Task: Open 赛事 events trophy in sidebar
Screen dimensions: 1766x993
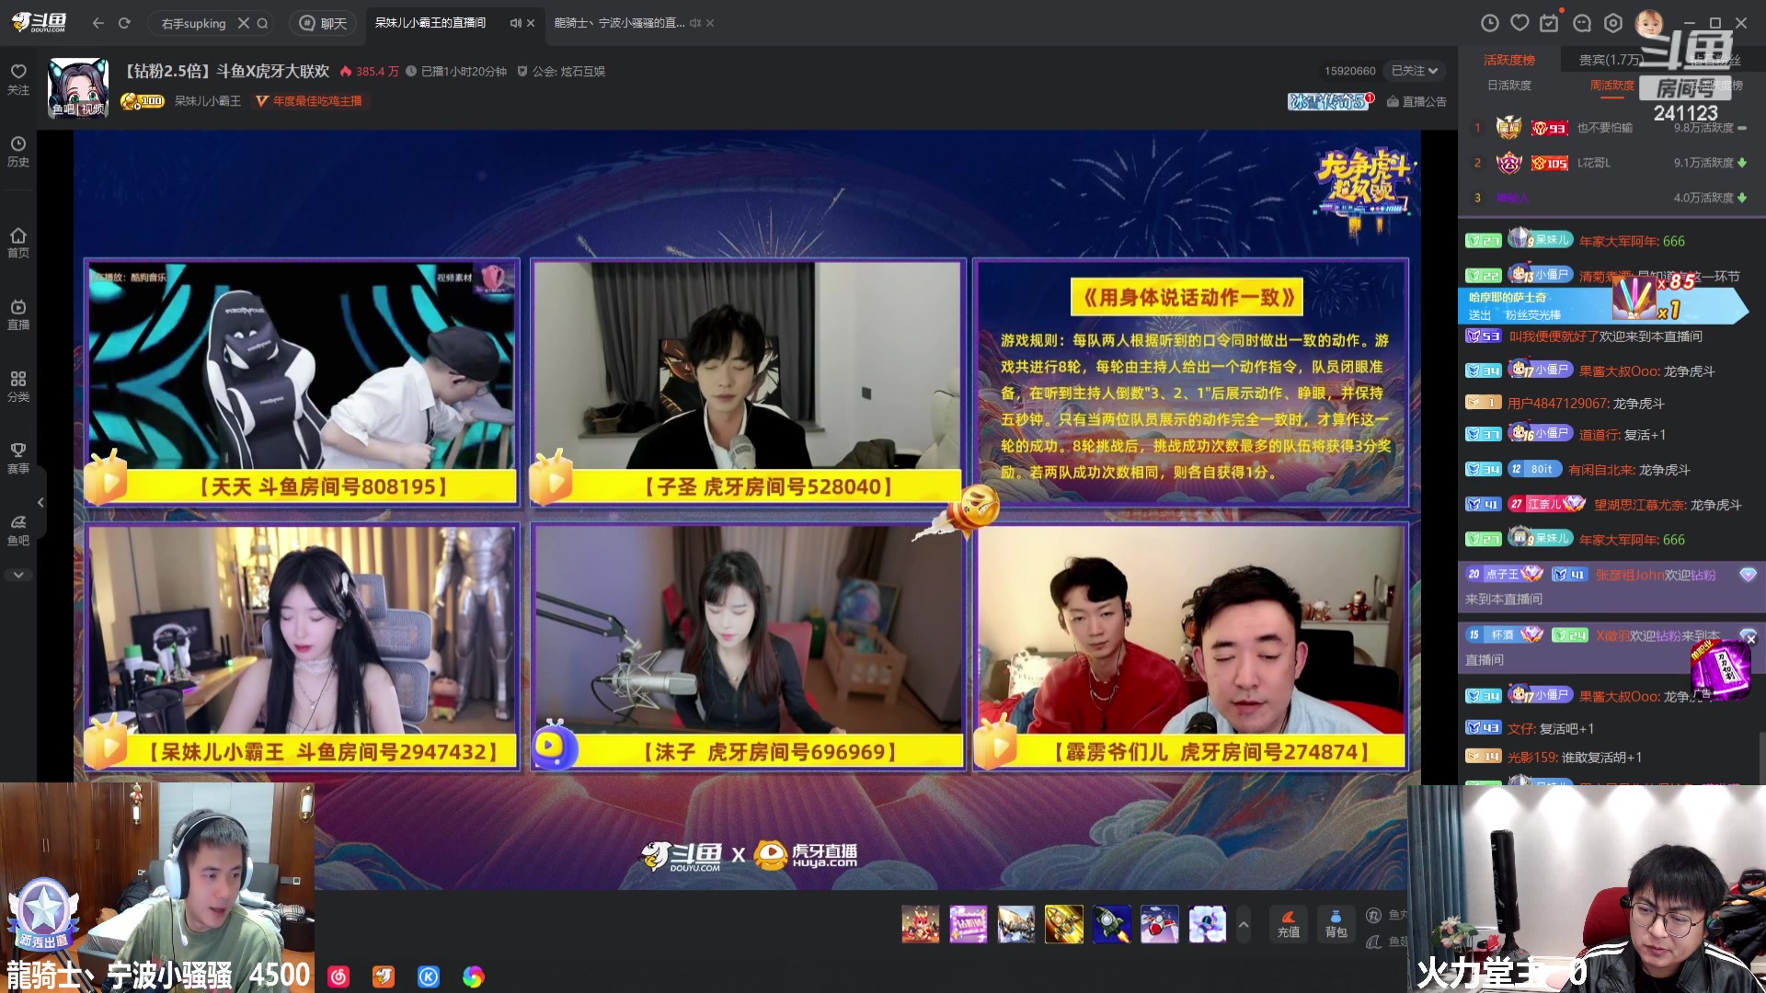Action: pos(18,458)
